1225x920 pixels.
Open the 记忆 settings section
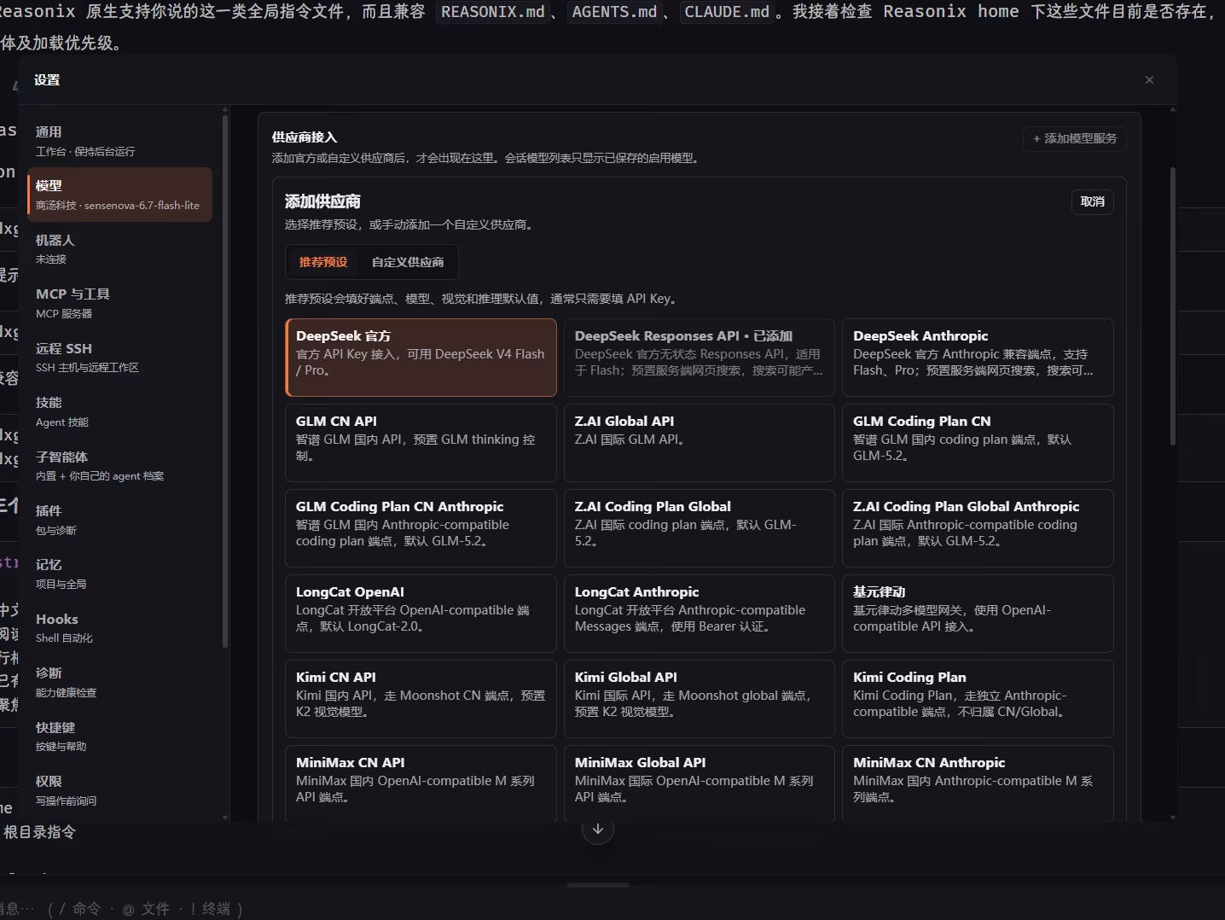point(119,574)
